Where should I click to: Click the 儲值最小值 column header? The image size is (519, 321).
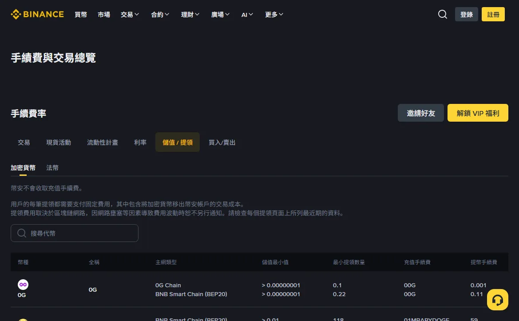(275, 262)
